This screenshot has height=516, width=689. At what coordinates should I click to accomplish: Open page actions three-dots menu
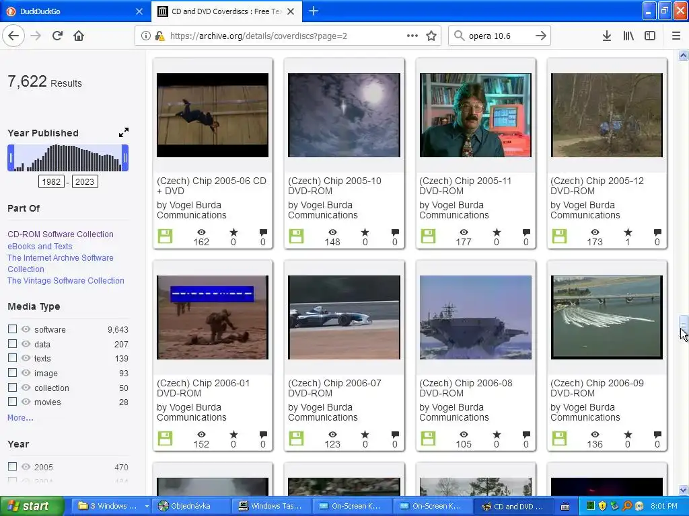(x=412, y=36)
